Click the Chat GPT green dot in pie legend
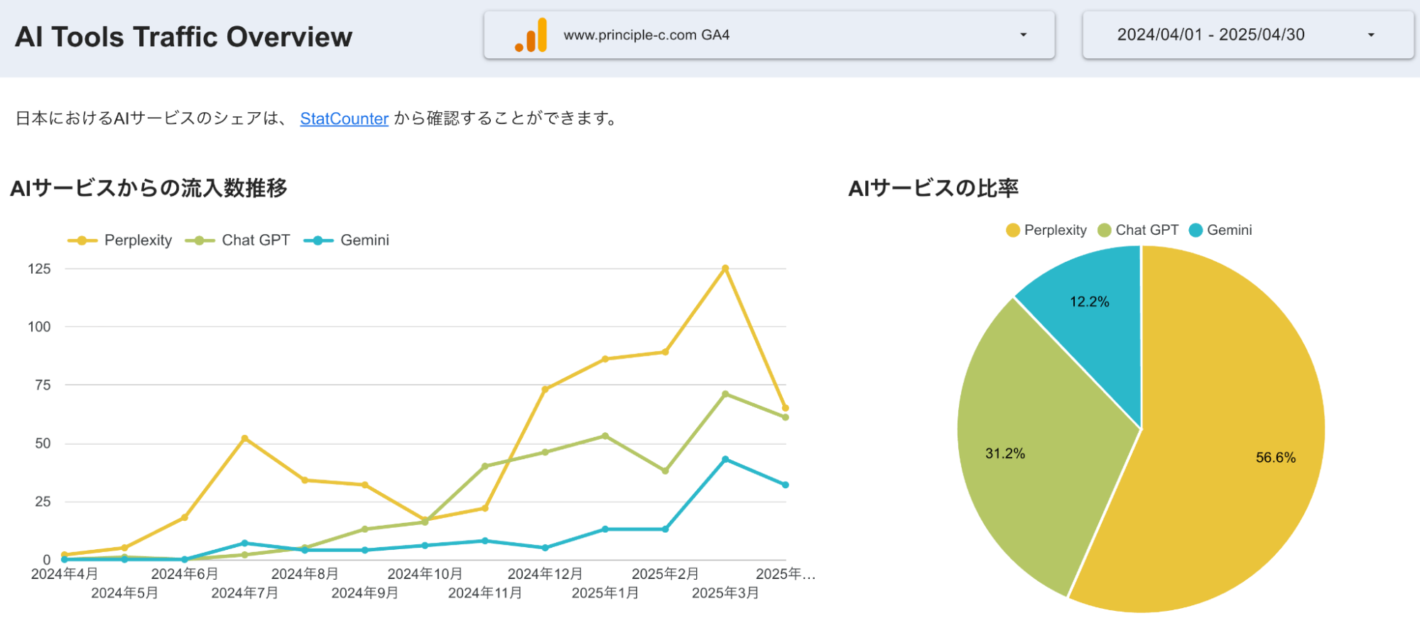This screenshot has width=1420, height=618. [x=1104, y=231]
